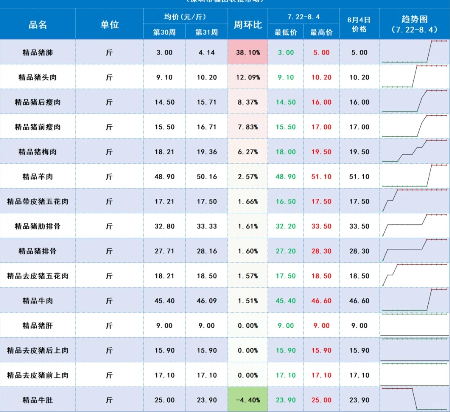Click the 7.83% weekly change cell
Viewport: 450px width, 412px height.
click(248, 127)
